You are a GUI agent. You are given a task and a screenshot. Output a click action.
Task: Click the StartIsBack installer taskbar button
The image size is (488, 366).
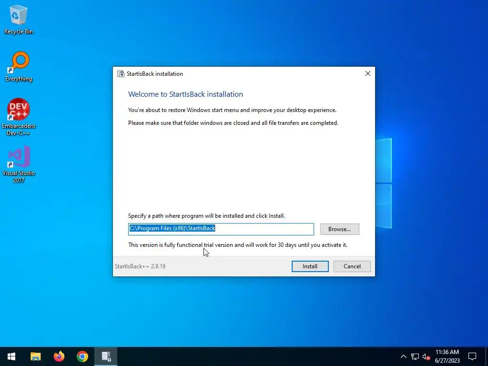[106, 356]
